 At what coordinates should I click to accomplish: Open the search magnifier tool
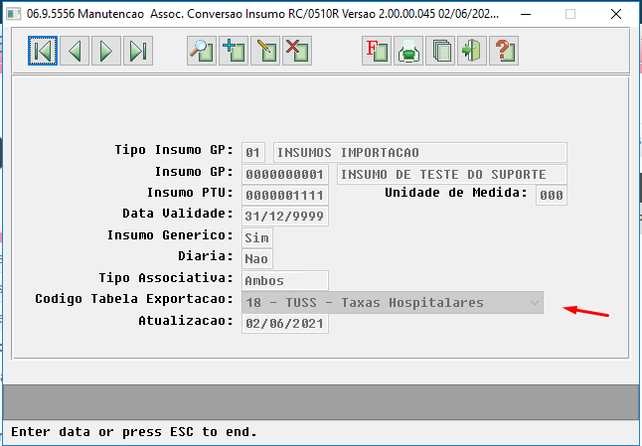point(202,51)
